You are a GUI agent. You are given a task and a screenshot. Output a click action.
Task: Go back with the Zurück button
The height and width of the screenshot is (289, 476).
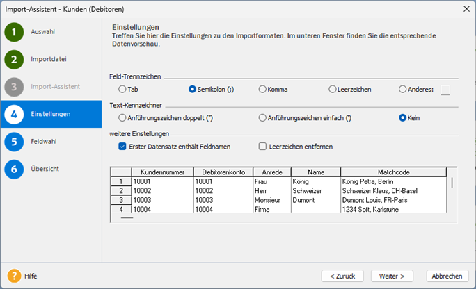click(x=342, y=276)
